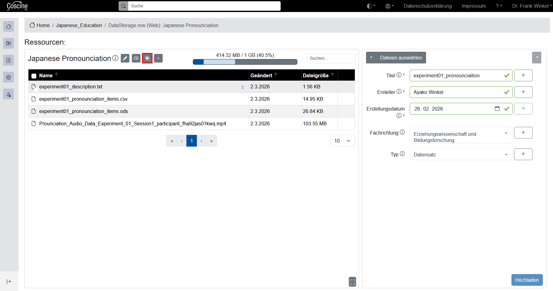The height and width of the screenshot is (291, 553).
Task: Expand the sidebar with bottom-left arrow
Action: point(9,281)
